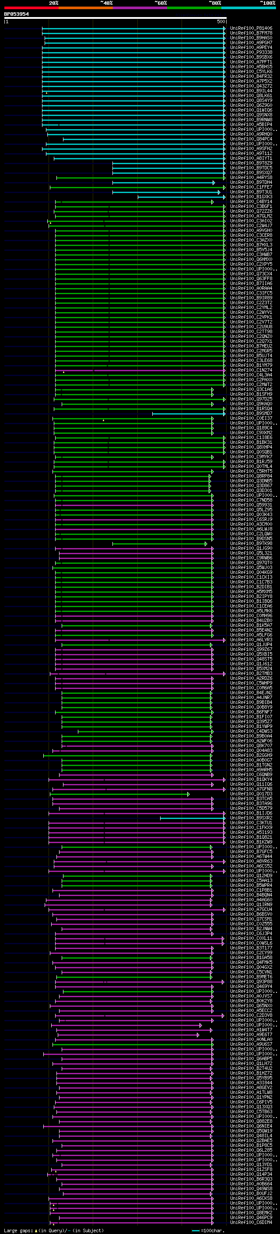Select hit label UniRef100_A7GLM2
Viewport: 280px width, 1234px height.
pos(251,216)
